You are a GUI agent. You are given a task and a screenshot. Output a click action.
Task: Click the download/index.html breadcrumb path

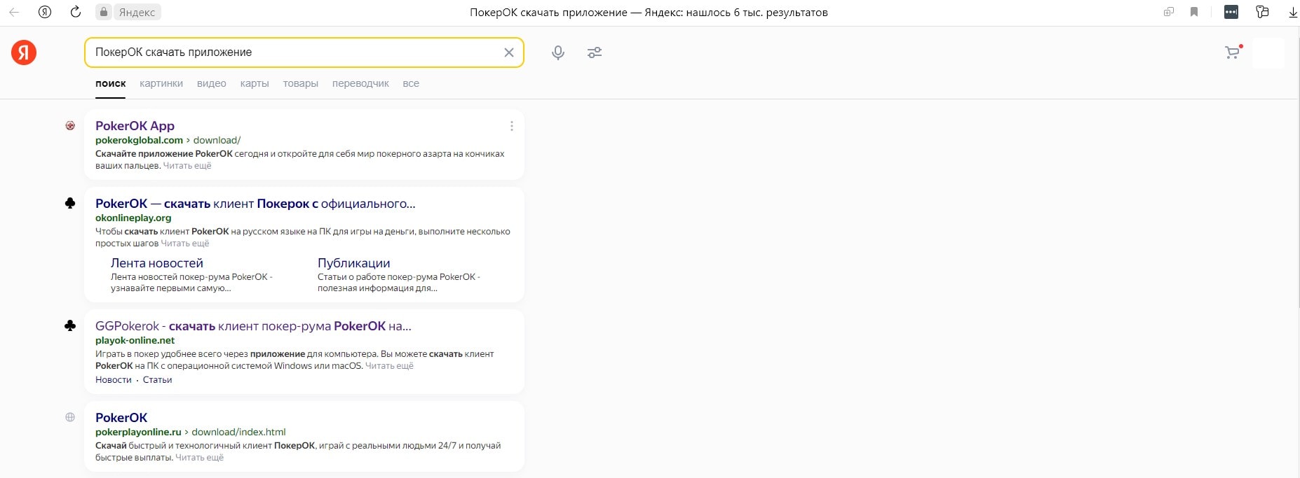pyautogui.click(x=238, y=432)
